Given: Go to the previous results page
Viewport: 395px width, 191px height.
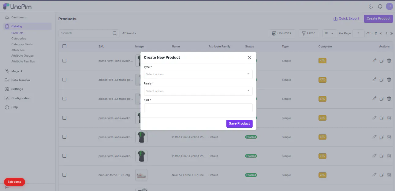Looking at the screenshot, I should (381, 33).
